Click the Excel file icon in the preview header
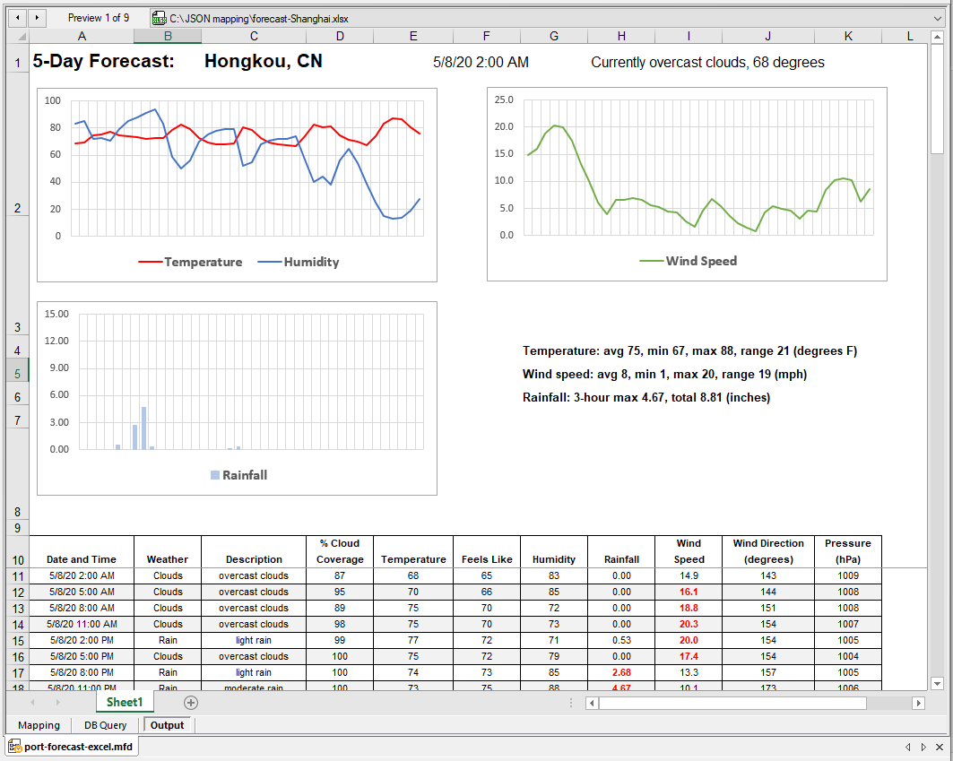Viewport: 953px width, 761px height. tap(159, 17)
